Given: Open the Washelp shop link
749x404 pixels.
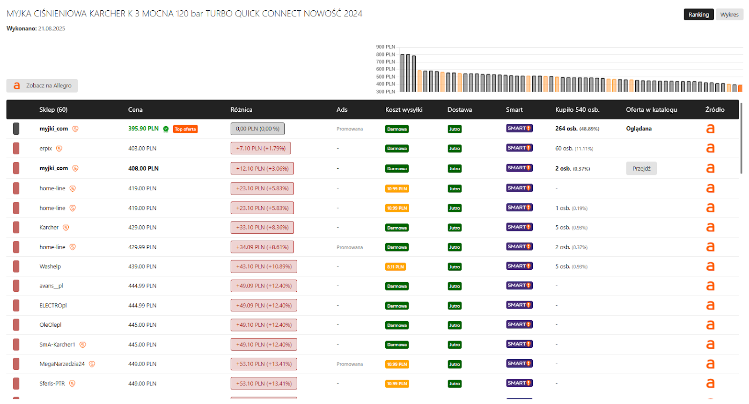Looking at the screenshot, I should pyautogui.click(x=50, y=267).
